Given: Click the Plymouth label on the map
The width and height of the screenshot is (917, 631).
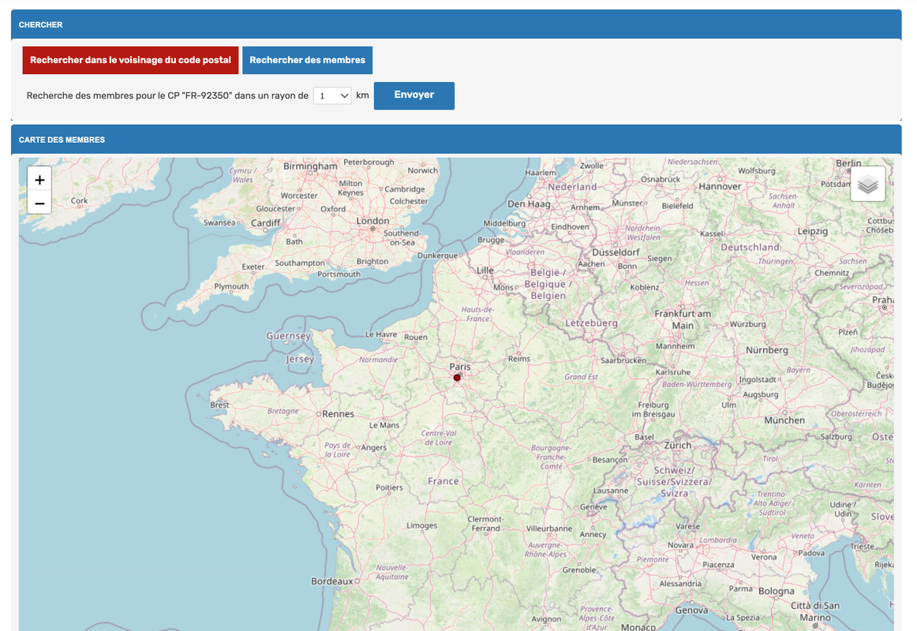Looking at the screenshot, I should point(231,286).
